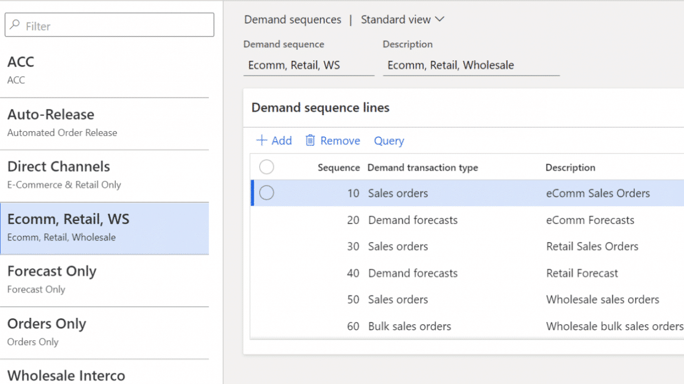Add a new demand sequence line

point(274,141)
